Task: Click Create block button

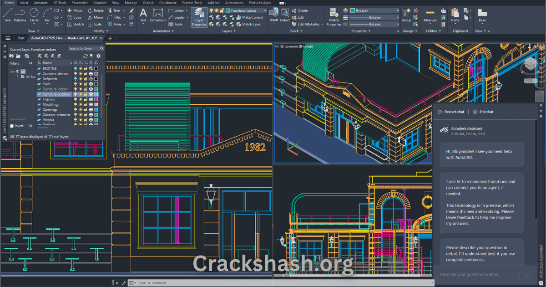Action: tap(299, 10)
